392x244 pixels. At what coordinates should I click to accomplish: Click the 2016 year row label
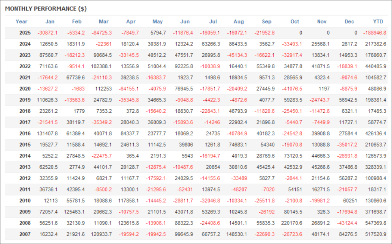(25, 133)
